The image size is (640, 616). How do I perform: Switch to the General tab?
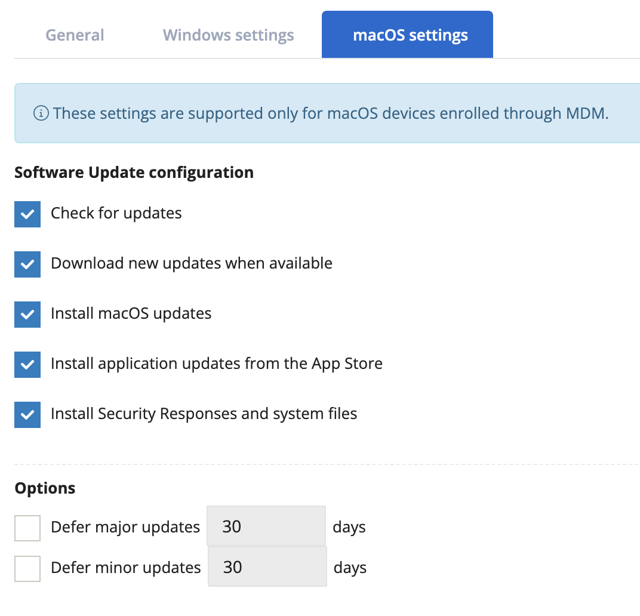[75, 35]
